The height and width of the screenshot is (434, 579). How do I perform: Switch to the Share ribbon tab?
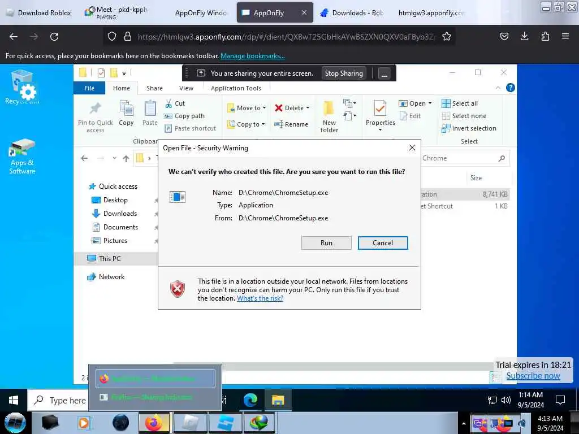tap(154, 88)
